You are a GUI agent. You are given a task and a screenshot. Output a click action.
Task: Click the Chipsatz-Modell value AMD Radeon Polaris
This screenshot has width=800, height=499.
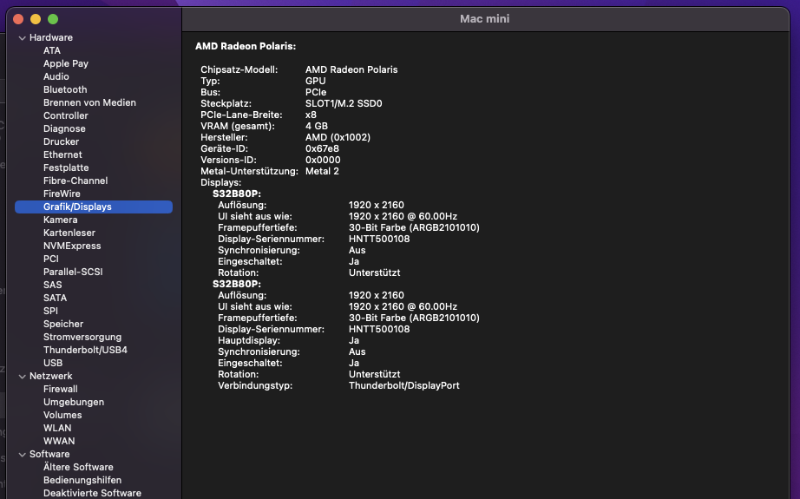coord(351,69)
